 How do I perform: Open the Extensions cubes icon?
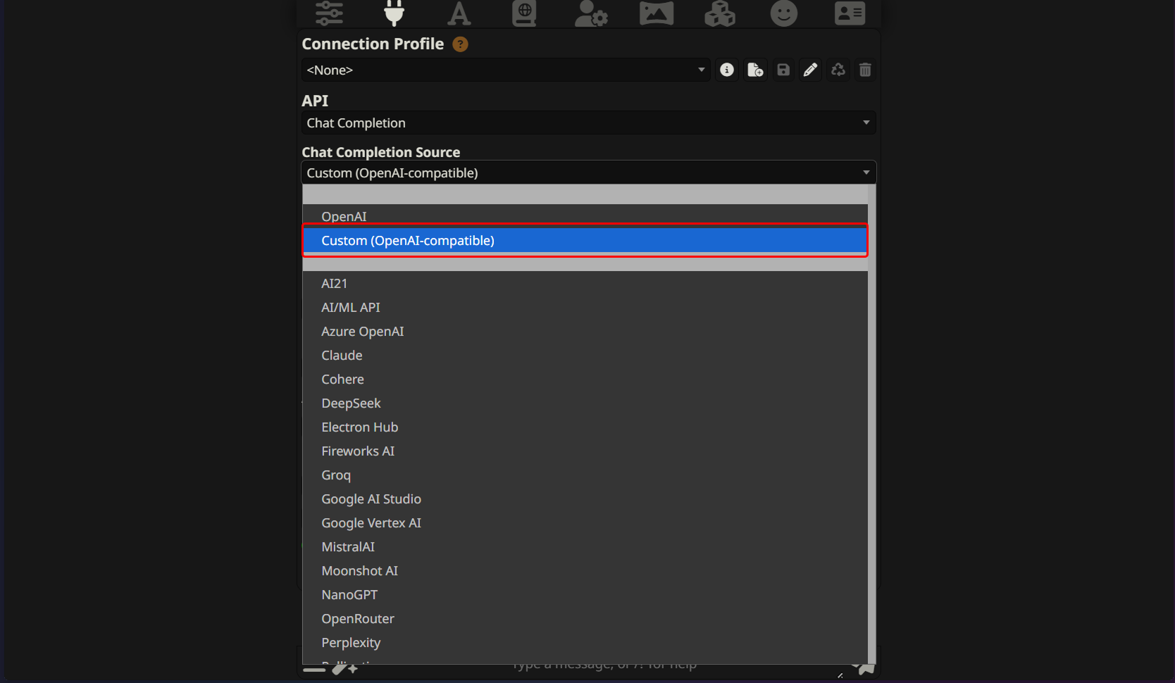(x=719, y=13)
